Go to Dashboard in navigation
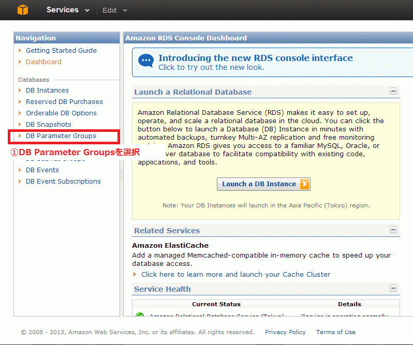 tap(43, 62)
